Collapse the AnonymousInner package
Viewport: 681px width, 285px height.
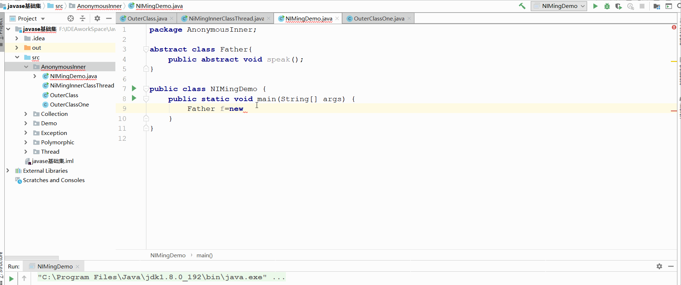pos(26,67)
